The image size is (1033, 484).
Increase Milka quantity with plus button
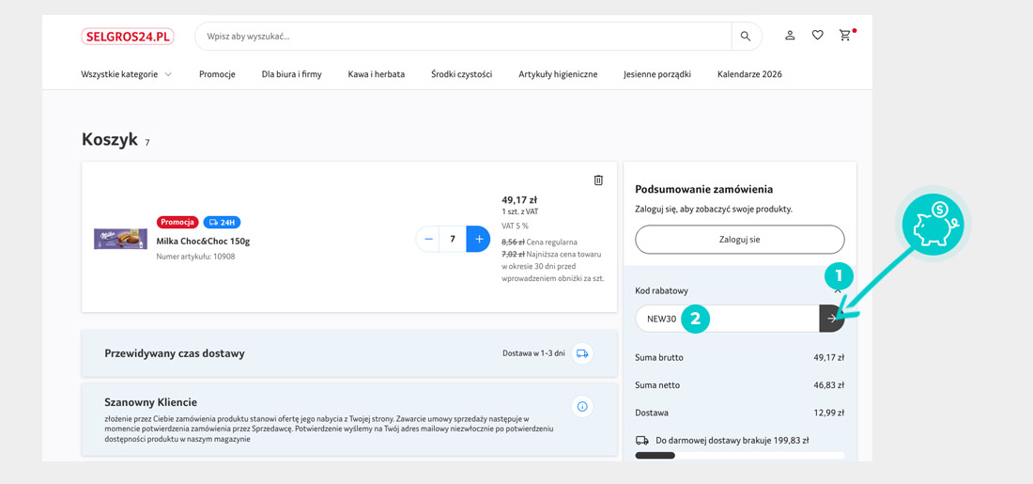(478, 239)
